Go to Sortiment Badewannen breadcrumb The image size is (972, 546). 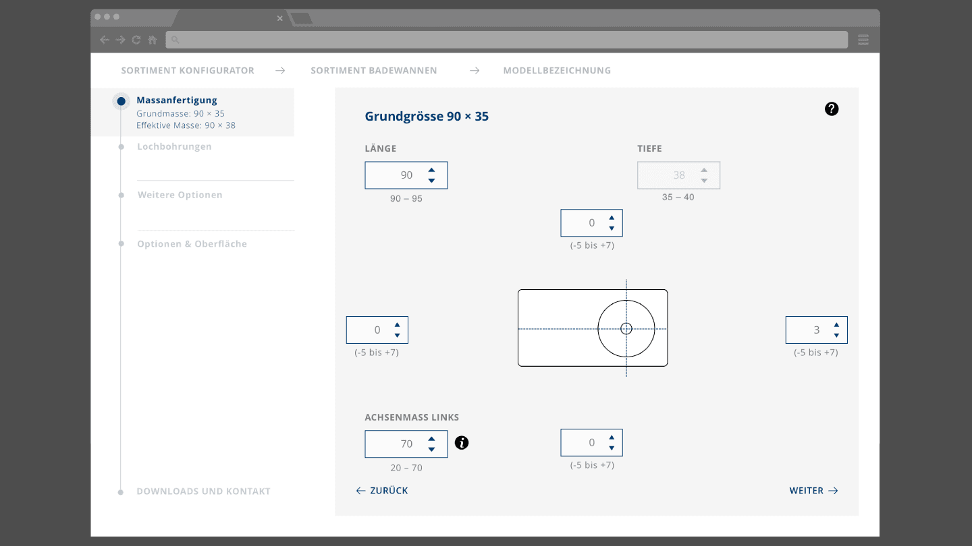373,70
